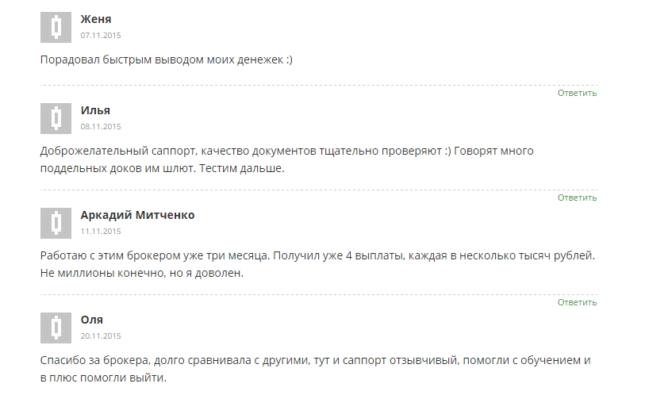Viewport: 649px width, 395px height.
Task: Reply to Илья's comment via Ответить
Action: (577, 197)
